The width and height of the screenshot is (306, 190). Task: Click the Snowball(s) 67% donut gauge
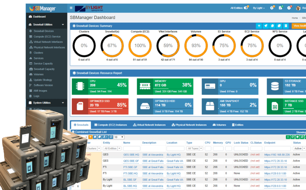tap(112, 45)
